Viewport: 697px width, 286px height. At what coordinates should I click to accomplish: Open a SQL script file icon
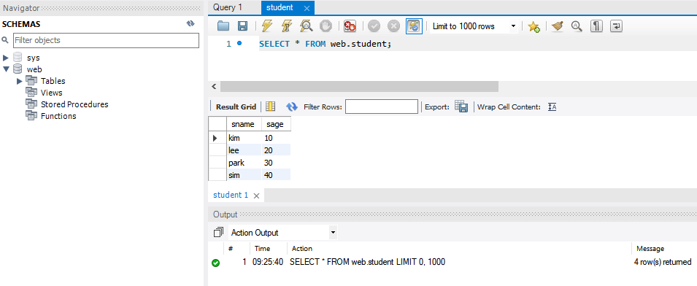[x=223, y=26]
